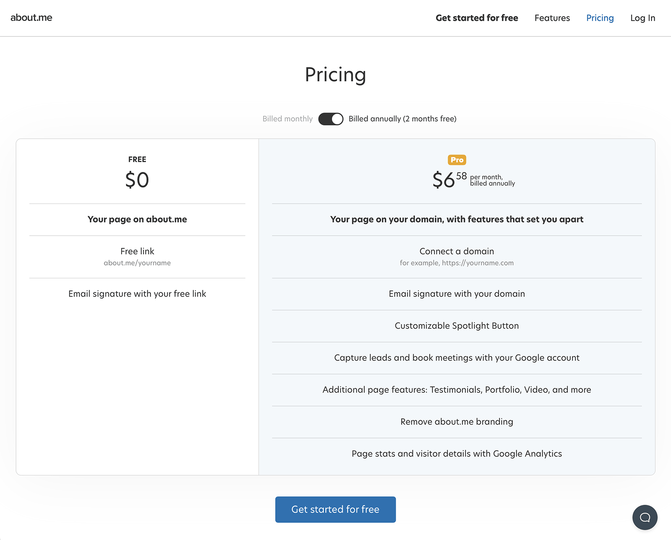The height and width of the screenshot is (540, 671).
Task: Click the Pricing page title
Action: pos(335,75)
